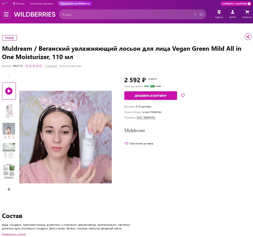The image size is (253, 237).
Task: Open Бесплатная доставка top link
Action: tap(41, 4)
